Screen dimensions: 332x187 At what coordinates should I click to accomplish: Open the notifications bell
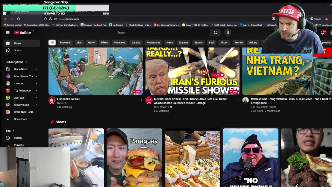tap(322, 32)
